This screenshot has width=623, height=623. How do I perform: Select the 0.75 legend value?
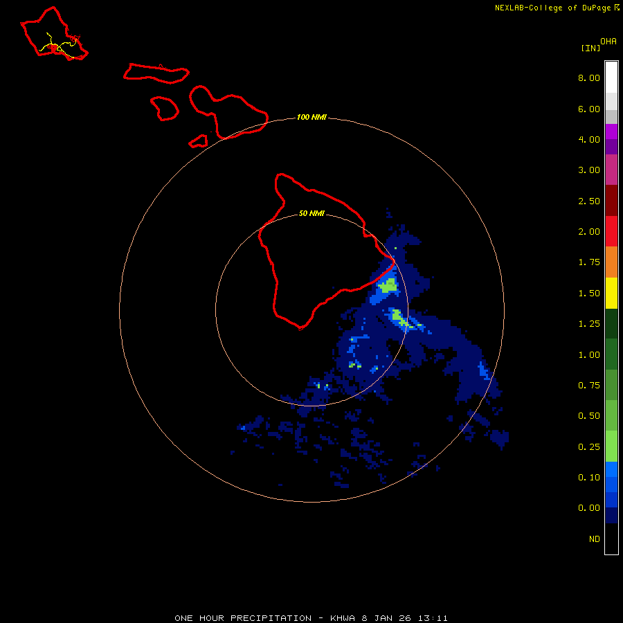589,386
